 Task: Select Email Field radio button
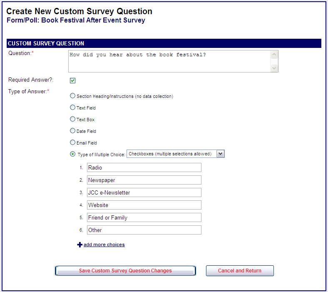tap(73, 142)
